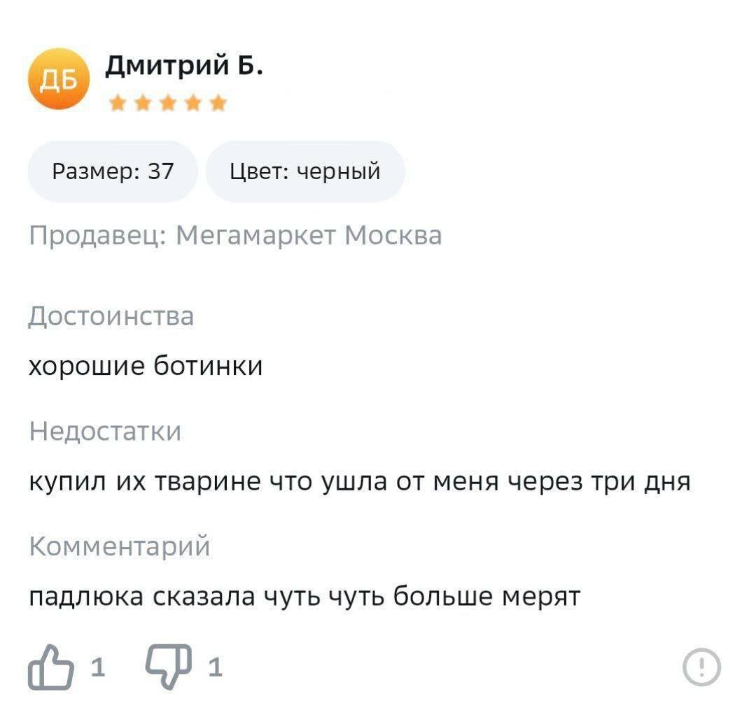Click the orange ДБ avatar

(59, 80)
